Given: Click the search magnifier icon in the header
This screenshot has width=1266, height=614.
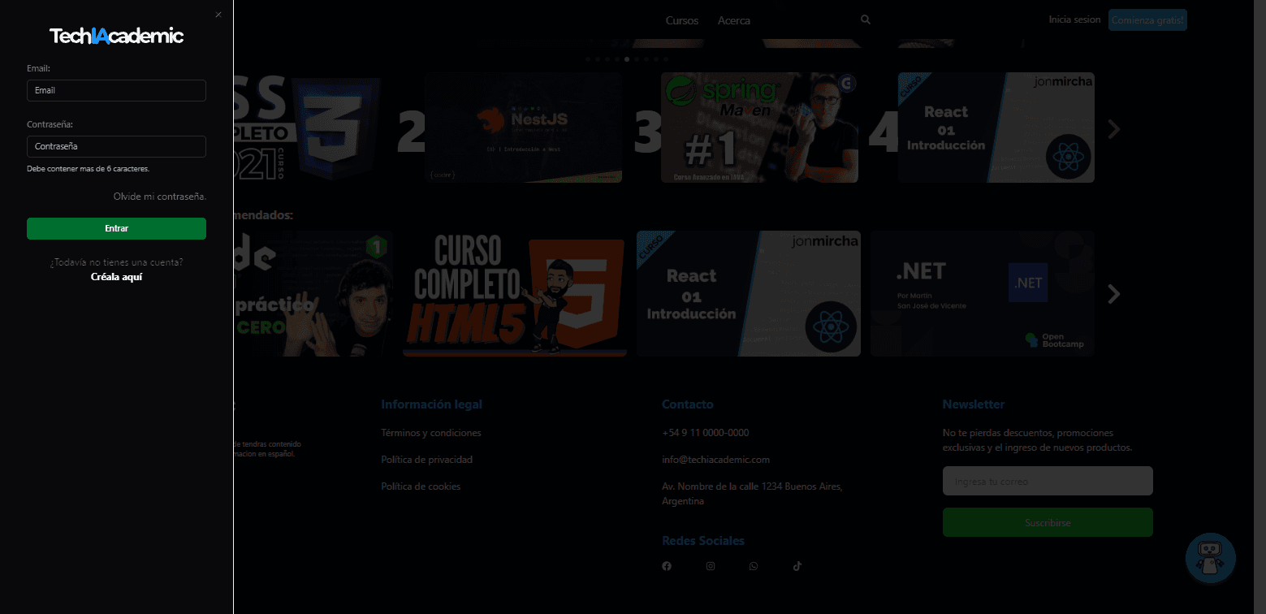Looking at the screenshot, I should coord(866,19).
